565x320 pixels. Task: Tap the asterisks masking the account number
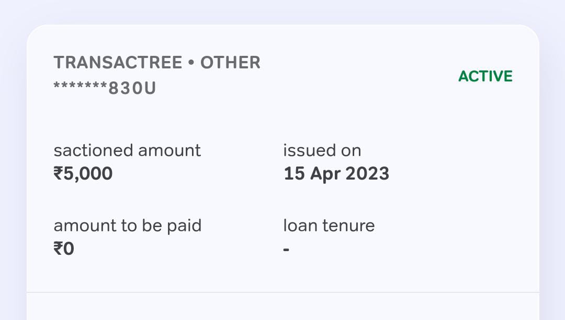point(80,87)
